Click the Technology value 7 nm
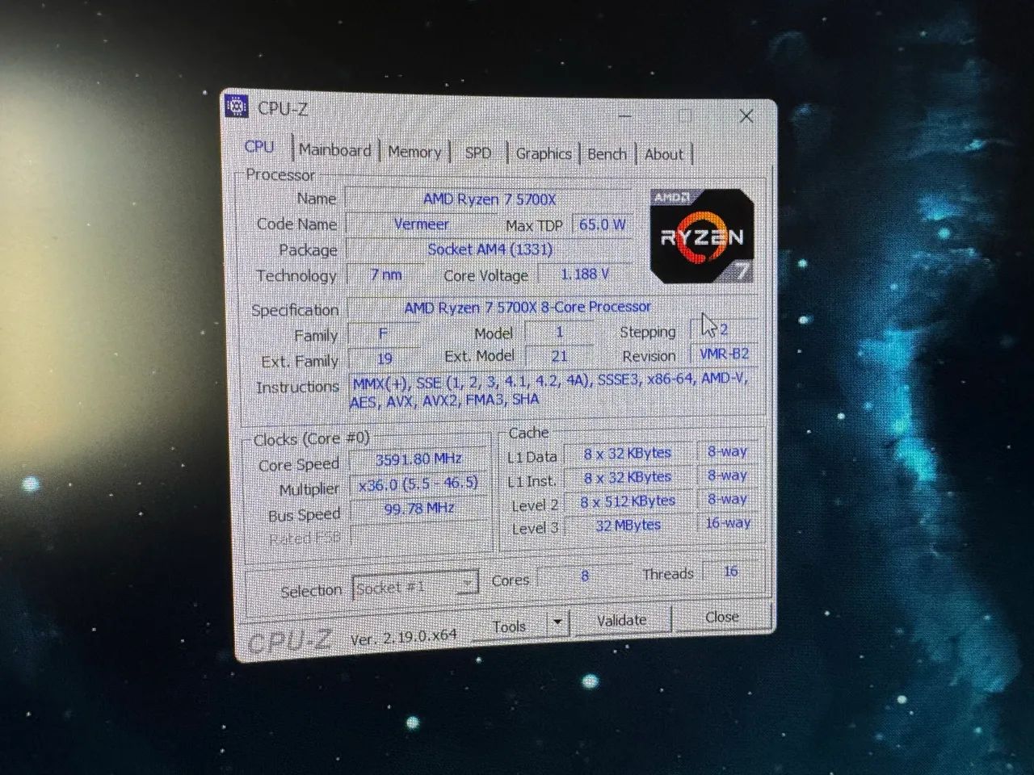This screenshot has height=775, width=1034. (385, 274)
